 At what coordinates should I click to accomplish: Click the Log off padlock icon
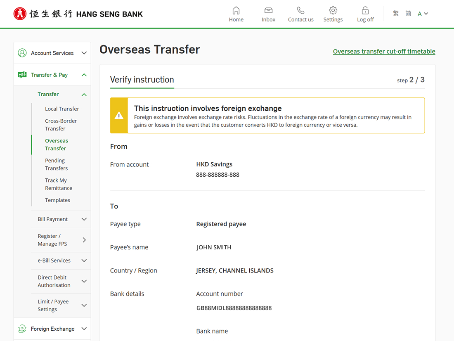coord(365,10)
